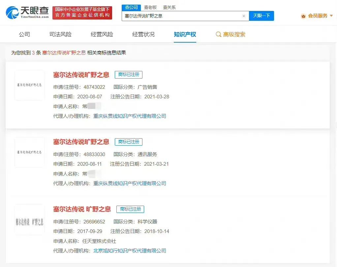The image size is (337, 267).
Task: Click classification text 科学仪器
Action: point(147,222)
